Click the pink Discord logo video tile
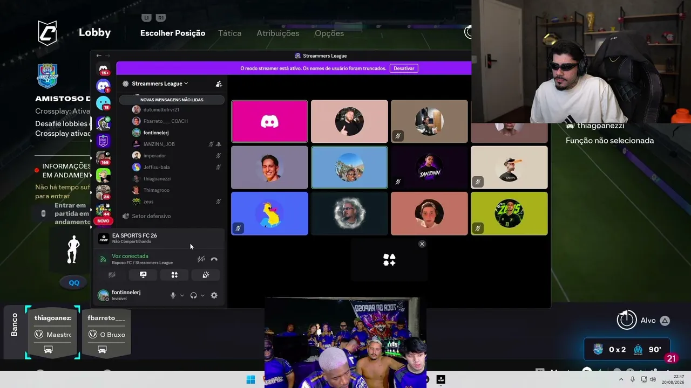The width and height of the screenshot is (691, 388). pyautogui.click(x=269, y=121)
